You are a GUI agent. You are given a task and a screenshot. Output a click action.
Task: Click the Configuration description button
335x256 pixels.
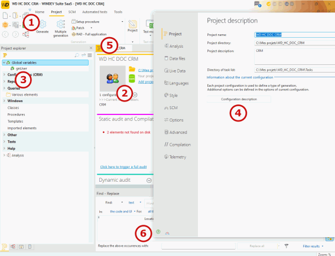(x=239, y=99)
